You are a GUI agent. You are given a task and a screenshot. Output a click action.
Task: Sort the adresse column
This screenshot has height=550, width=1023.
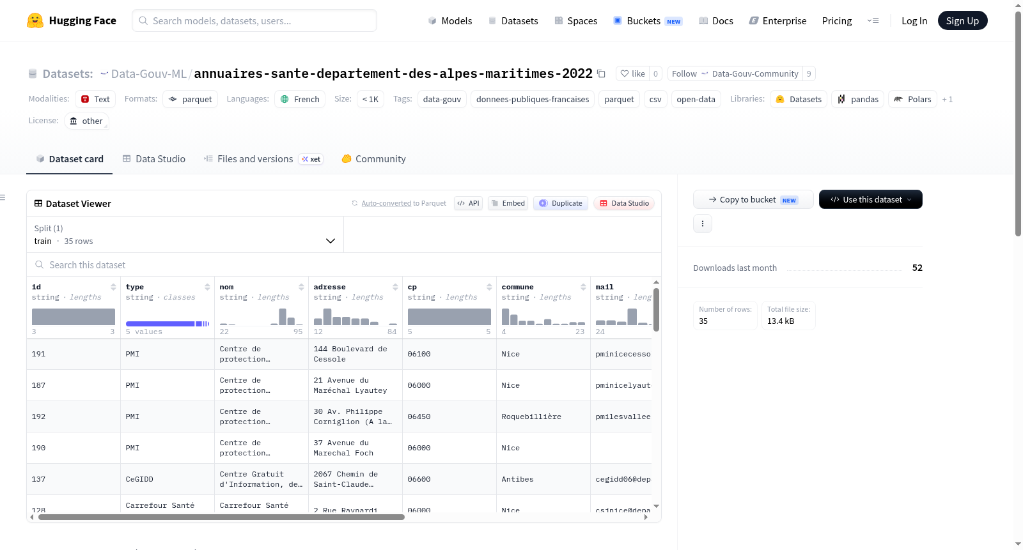point(395,287)
